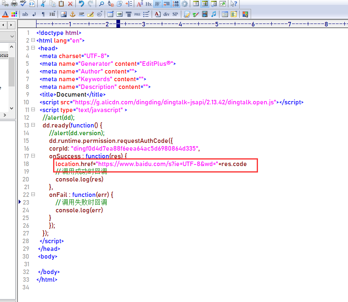Open Find with the magnifier icon

[101, 4]
